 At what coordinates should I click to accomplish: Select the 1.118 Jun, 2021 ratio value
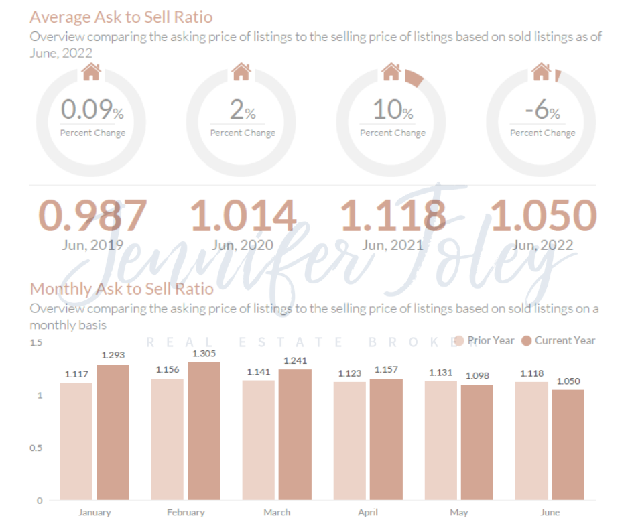(393, 216)
